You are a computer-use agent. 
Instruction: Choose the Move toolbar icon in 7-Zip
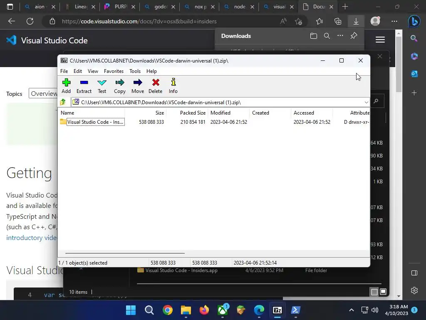138,86
